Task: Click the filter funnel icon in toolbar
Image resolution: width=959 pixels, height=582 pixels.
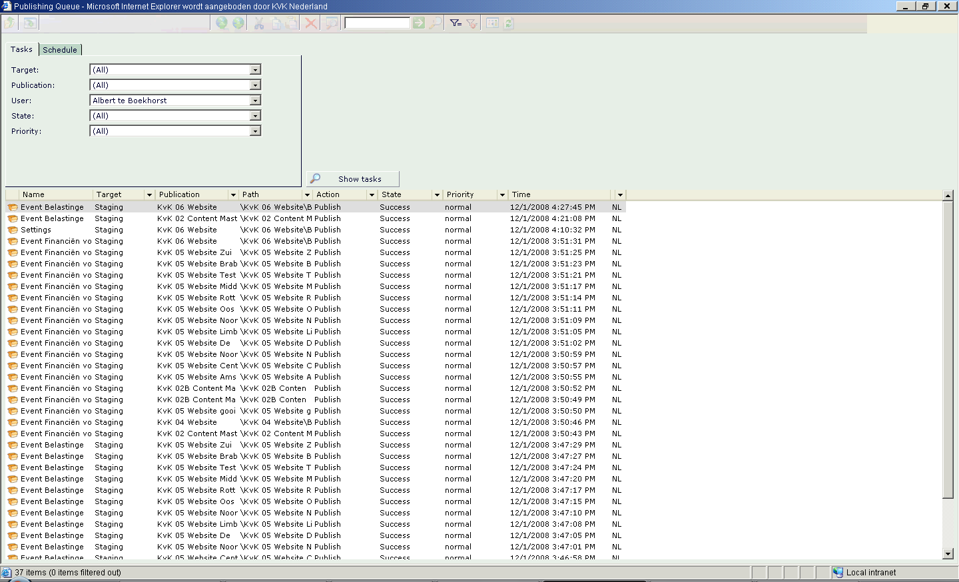Action: (456, 23)
